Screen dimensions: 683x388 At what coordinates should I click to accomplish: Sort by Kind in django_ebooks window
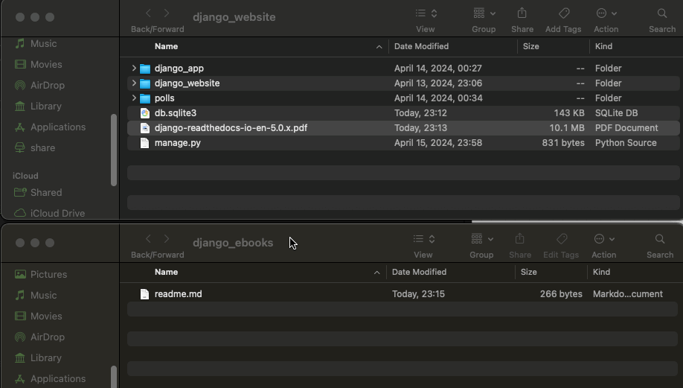click(x=601, y=272)
